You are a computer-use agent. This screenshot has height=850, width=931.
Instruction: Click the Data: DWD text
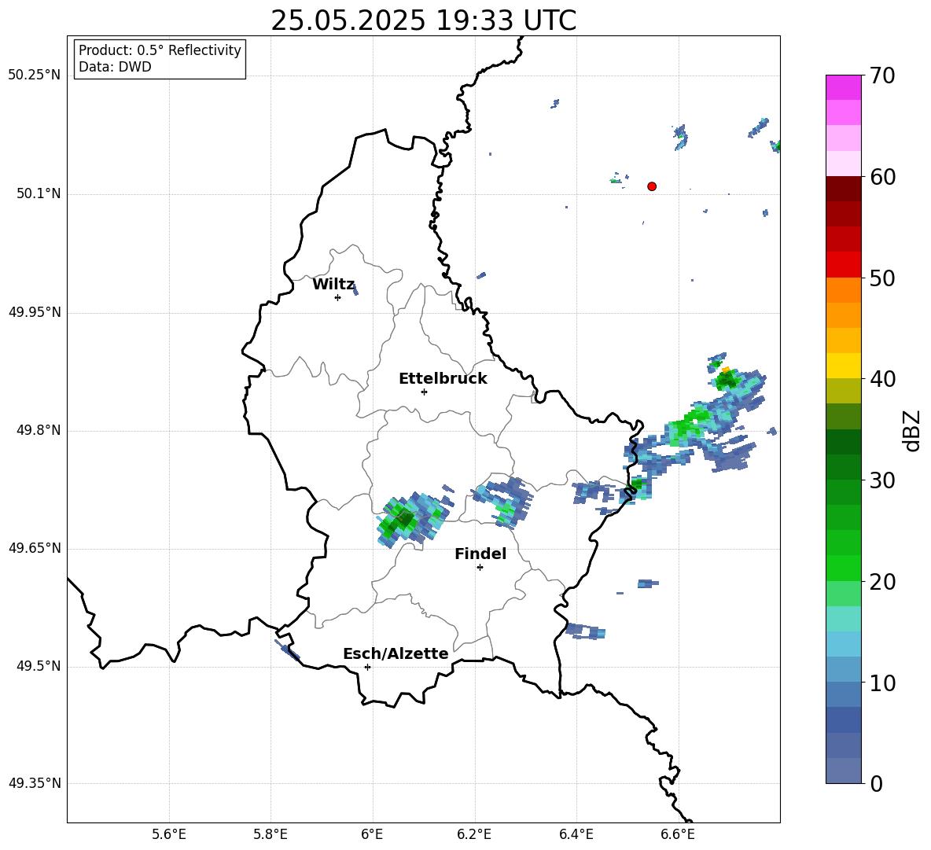(115, 67)
